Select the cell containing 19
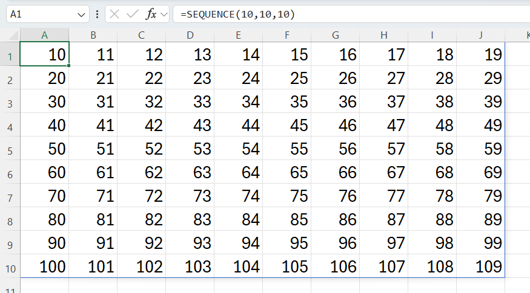Viewport: 530px width, 293px height. click(481, 54)
